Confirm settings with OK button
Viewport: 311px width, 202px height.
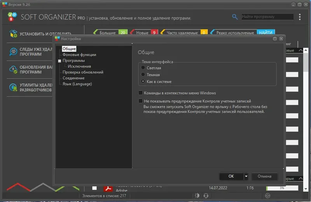click(x=231, y=176)
